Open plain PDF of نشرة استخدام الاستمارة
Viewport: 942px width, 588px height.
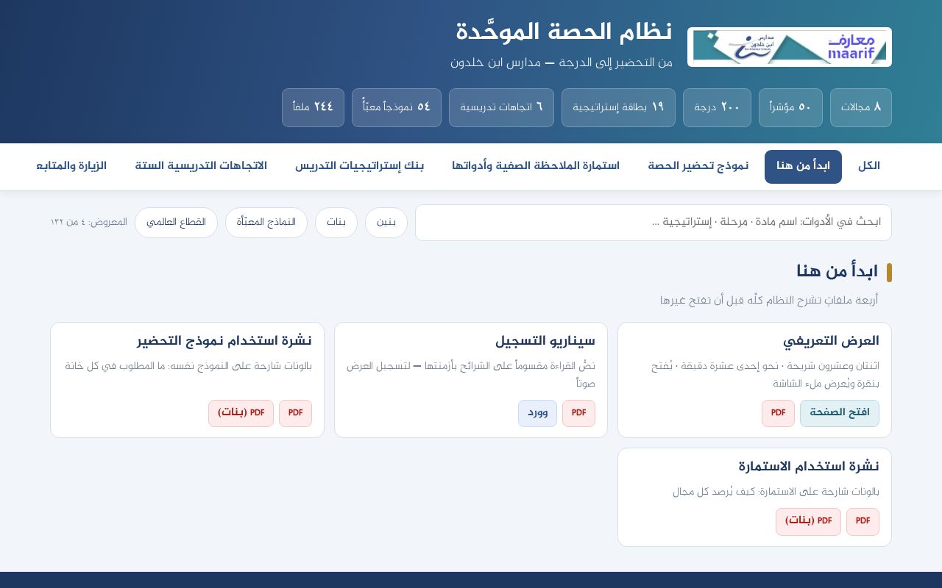tap(863, 521)
